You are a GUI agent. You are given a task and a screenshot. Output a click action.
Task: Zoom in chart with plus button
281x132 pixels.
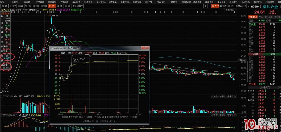205,6
